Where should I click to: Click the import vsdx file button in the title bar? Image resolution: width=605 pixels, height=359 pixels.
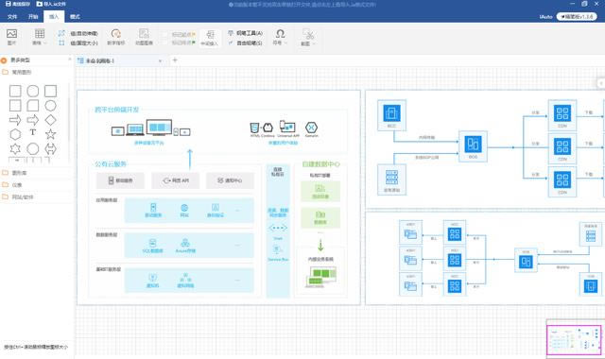pyautogui.click(x=51, y=4)
